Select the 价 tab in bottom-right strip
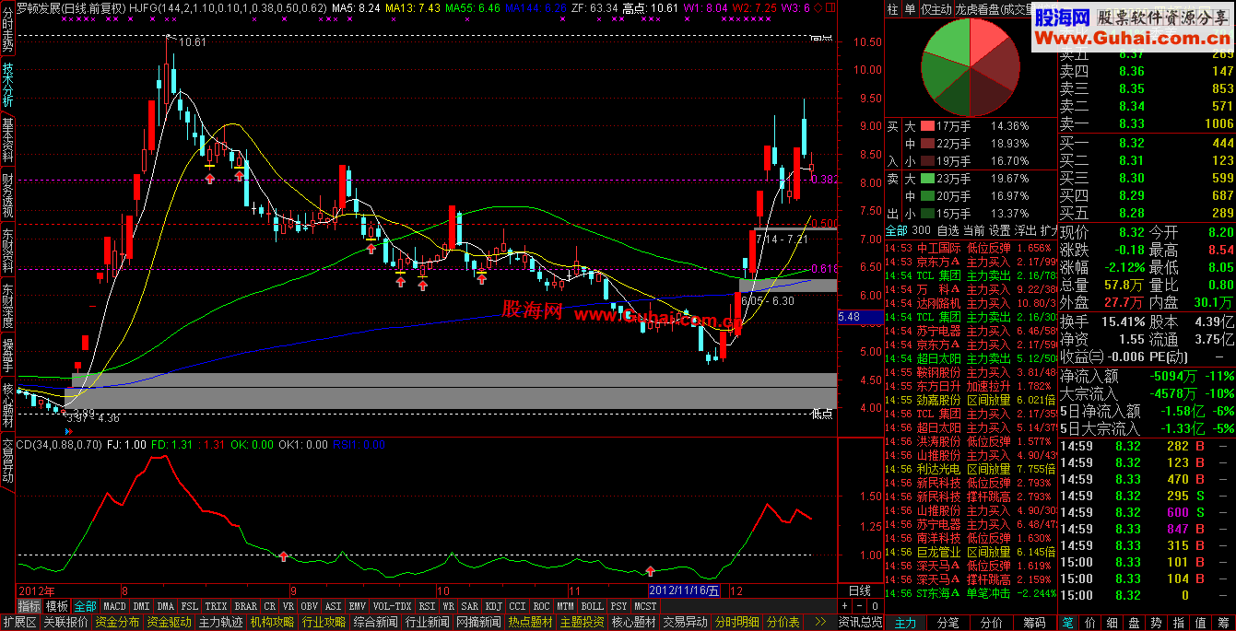The width and height of the screenshot is (1236, 631). click(1090, 623)
